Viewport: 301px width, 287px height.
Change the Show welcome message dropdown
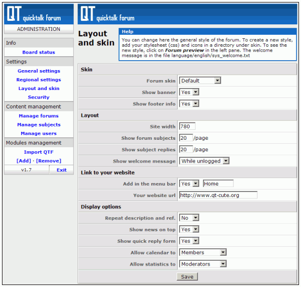click(x=204, y=161)
